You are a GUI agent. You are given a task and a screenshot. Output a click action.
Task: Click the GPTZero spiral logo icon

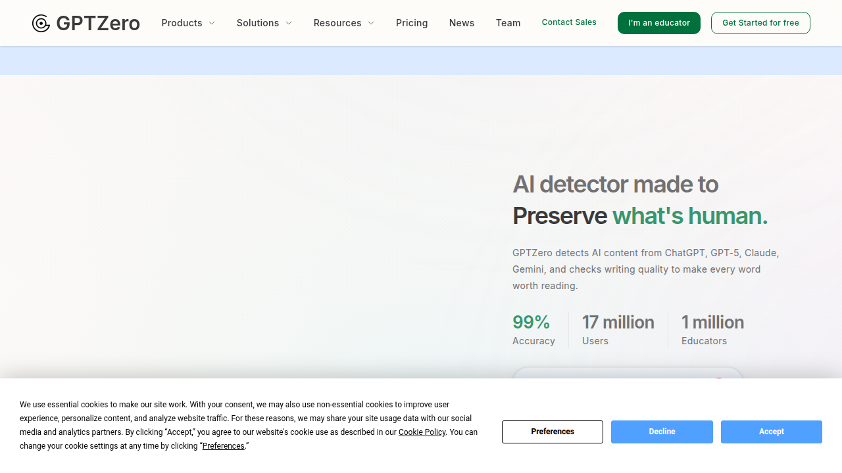click(x=41, y=24)
